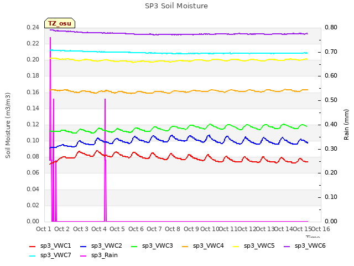
Task: Toggle the sp3_VWC7 legend entry
Action: point(50,255)
